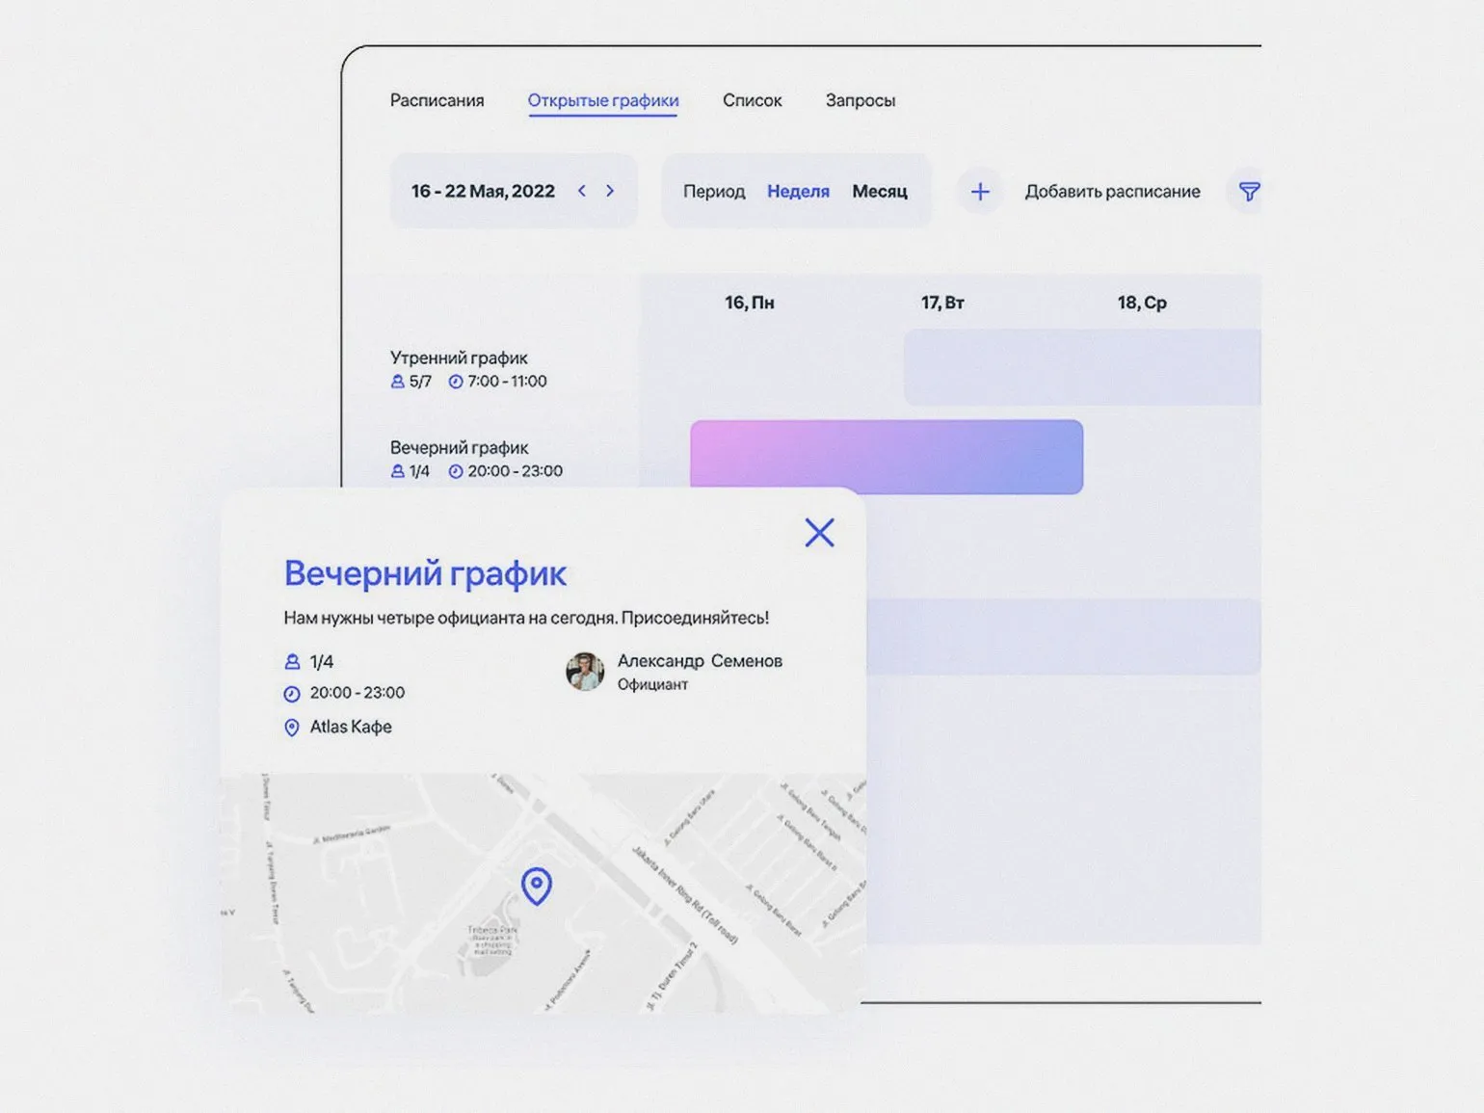
Task: Click the Добавить расписание button
Action: 1112,192
